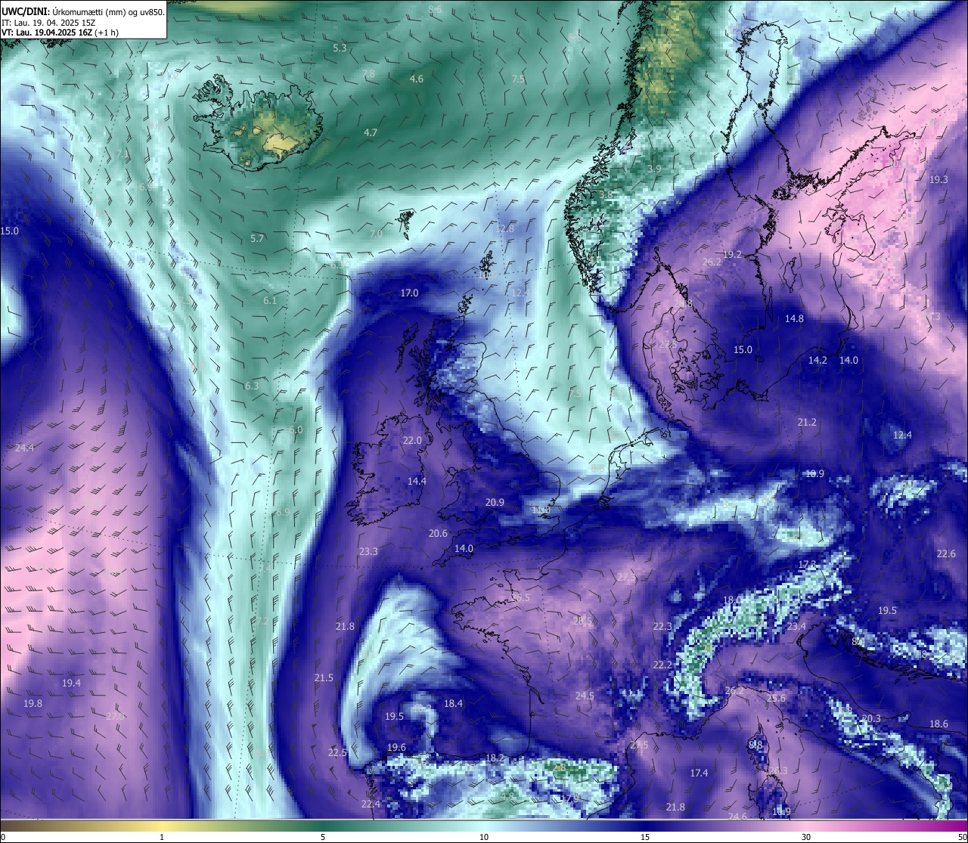Click the 22.4 value label

[371, 804]
